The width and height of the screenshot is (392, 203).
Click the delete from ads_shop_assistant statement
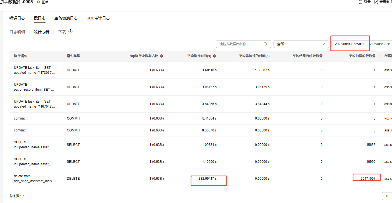[35, 179]
